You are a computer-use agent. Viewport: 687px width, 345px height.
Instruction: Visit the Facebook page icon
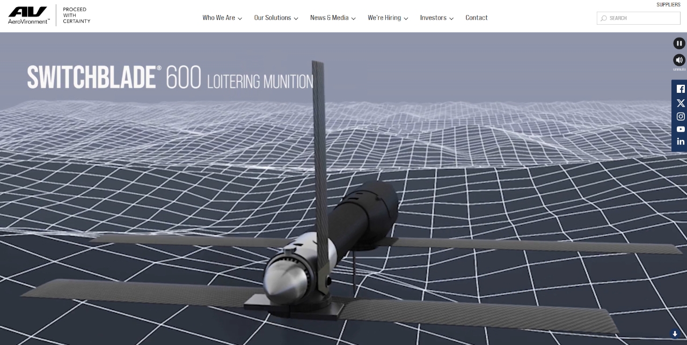tap(681, 89)
